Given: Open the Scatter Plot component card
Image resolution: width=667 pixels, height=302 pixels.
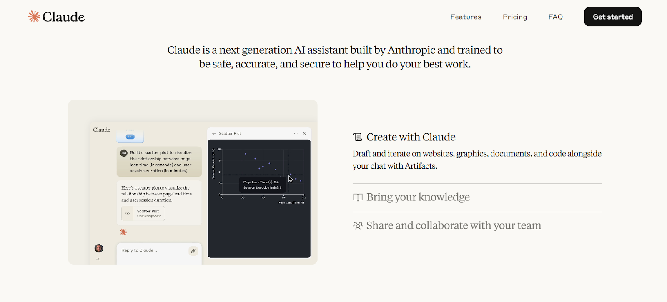Looking at the screenshot, I should tap(143, 213).
